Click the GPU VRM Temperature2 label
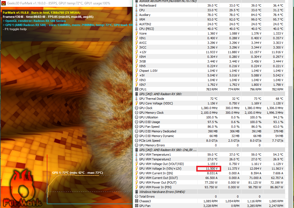294x208 pixels. point(155,159)
